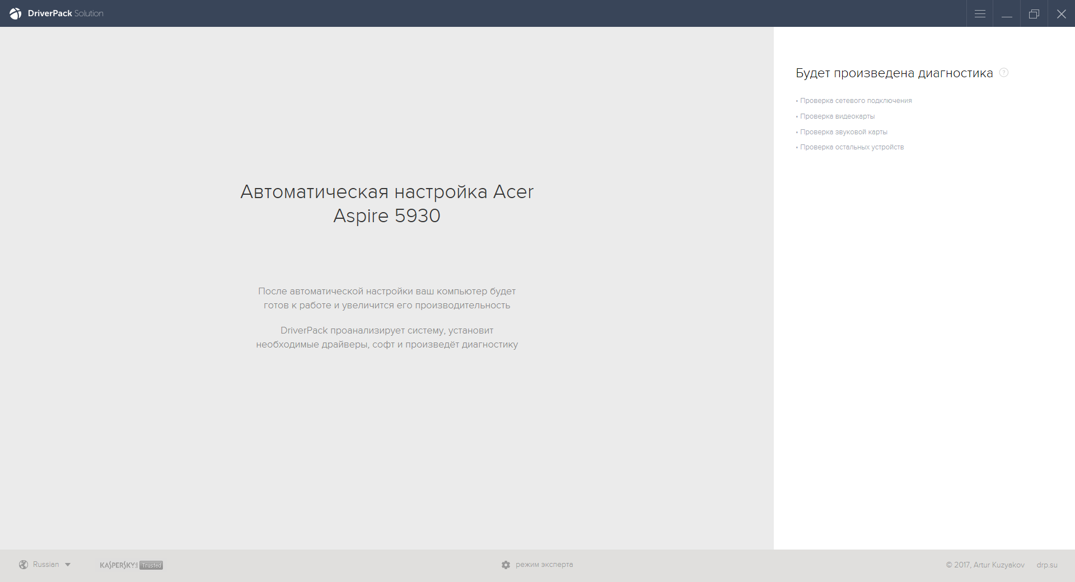Select Проверка видеокарты item

click(x=837, y=116)
